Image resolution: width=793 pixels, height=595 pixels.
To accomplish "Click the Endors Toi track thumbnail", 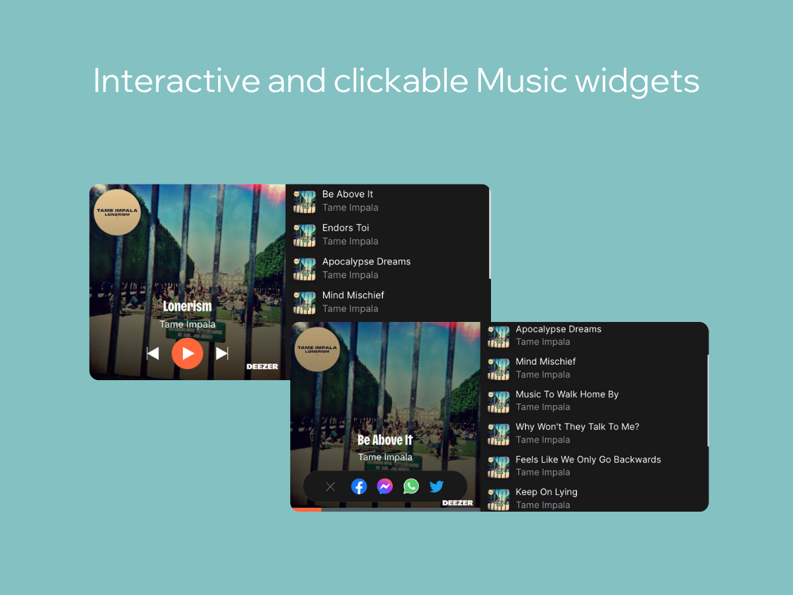I will (x=305, y=235).
